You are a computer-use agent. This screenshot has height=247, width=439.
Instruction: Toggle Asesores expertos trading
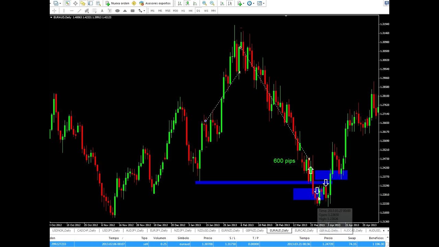pyautogui.click(x=155, y=3)
